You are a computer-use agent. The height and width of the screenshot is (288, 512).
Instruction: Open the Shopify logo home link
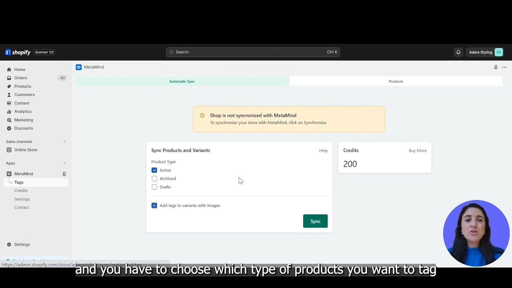pyautogui.click(x=18, y=52)
